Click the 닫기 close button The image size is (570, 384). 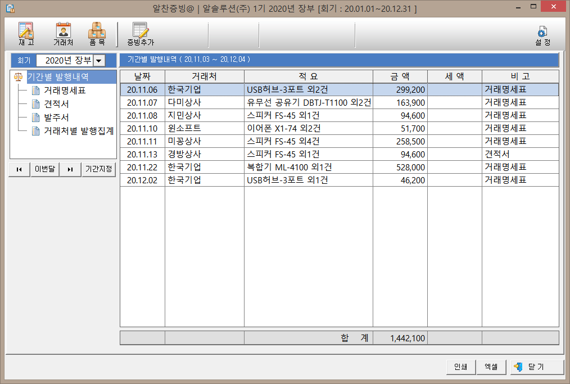pyautogui.click(x=537, y=367)
